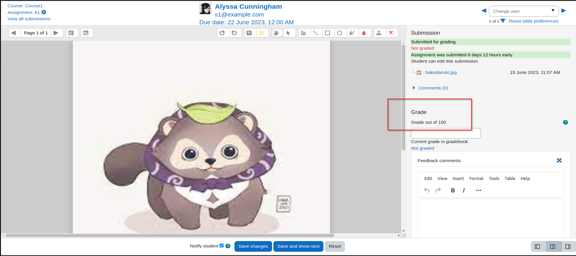Click View all submissions
This screenshot has width=576, height=256.
pos(29,19)
